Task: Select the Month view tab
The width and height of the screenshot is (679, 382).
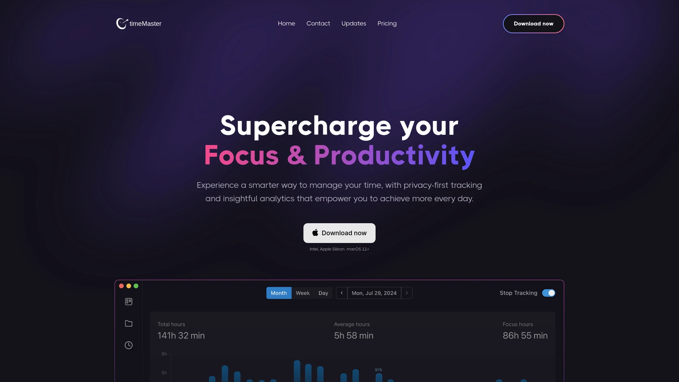Action: coord(278,293)
